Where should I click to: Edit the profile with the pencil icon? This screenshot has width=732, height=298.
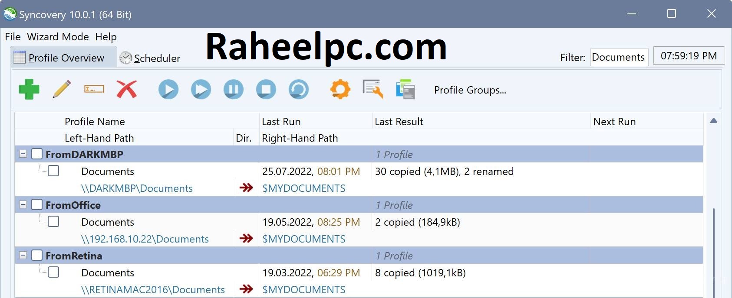tap(62, 89)
